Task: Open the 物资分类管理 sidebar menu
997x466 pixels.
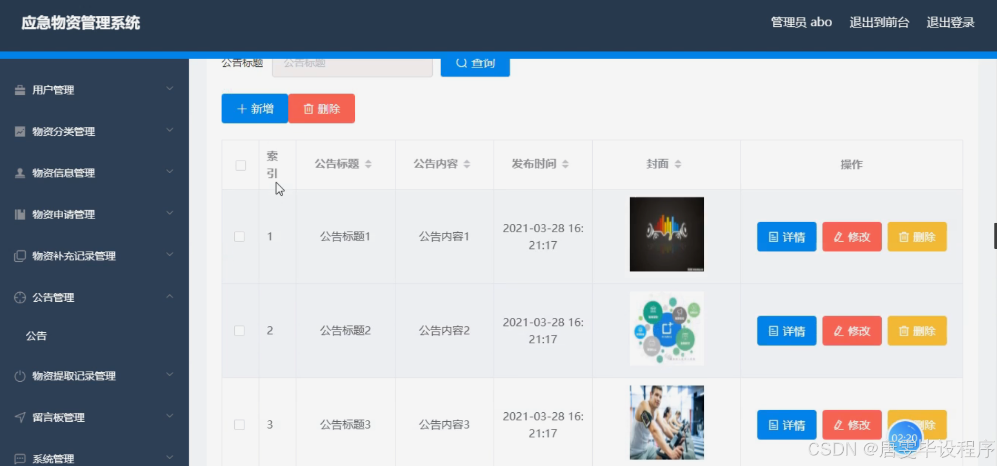Action: pyautogui.click(x=94, y=132)
